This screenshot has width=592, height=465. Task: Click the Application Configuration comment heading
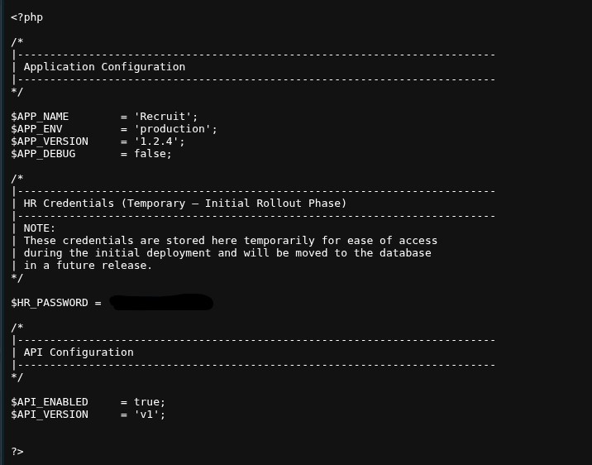coord(104,67)
